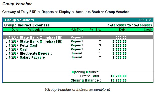155x93 pixels.
Task: Click the Date column header
Action: coord(15,30)
